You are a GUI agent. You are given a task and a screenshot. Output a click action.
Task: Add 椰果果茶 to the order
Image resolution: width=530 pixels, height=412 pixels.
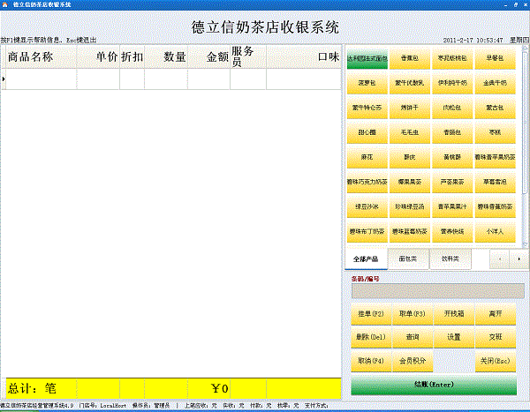click(410, 183)
